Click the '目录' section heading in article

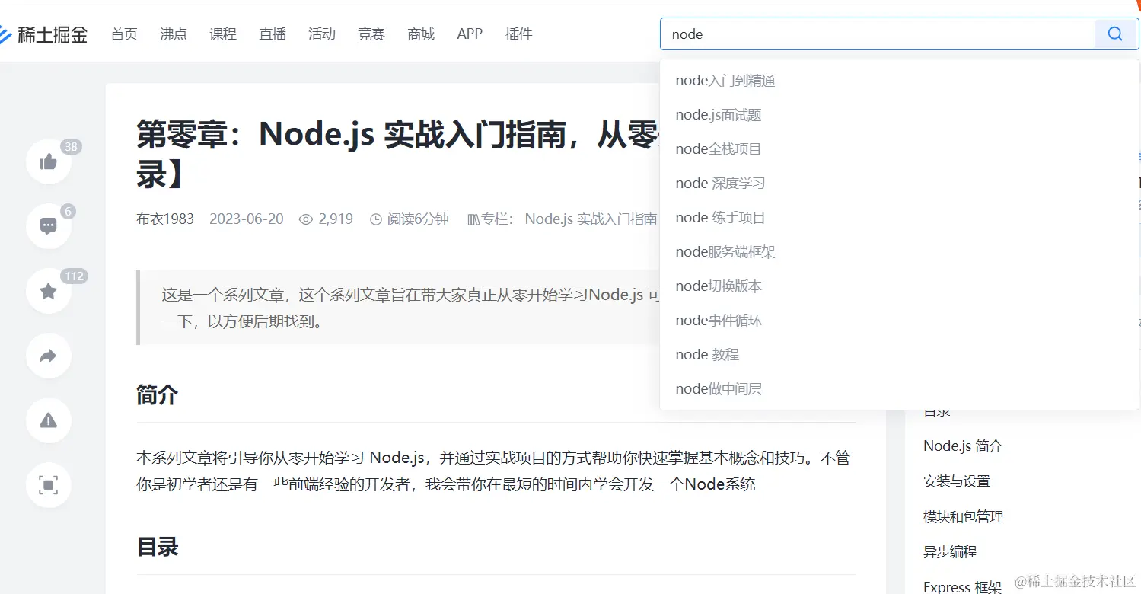click(158, 547)
